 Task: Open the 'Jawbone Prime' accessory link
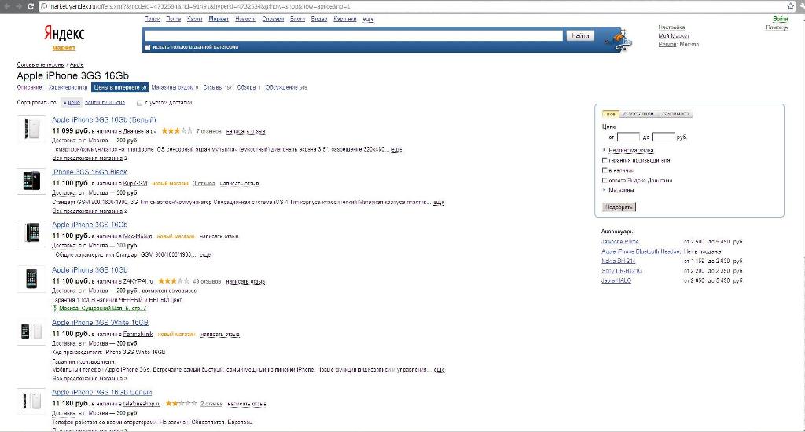pyautogui.click(x=619, y=242)
